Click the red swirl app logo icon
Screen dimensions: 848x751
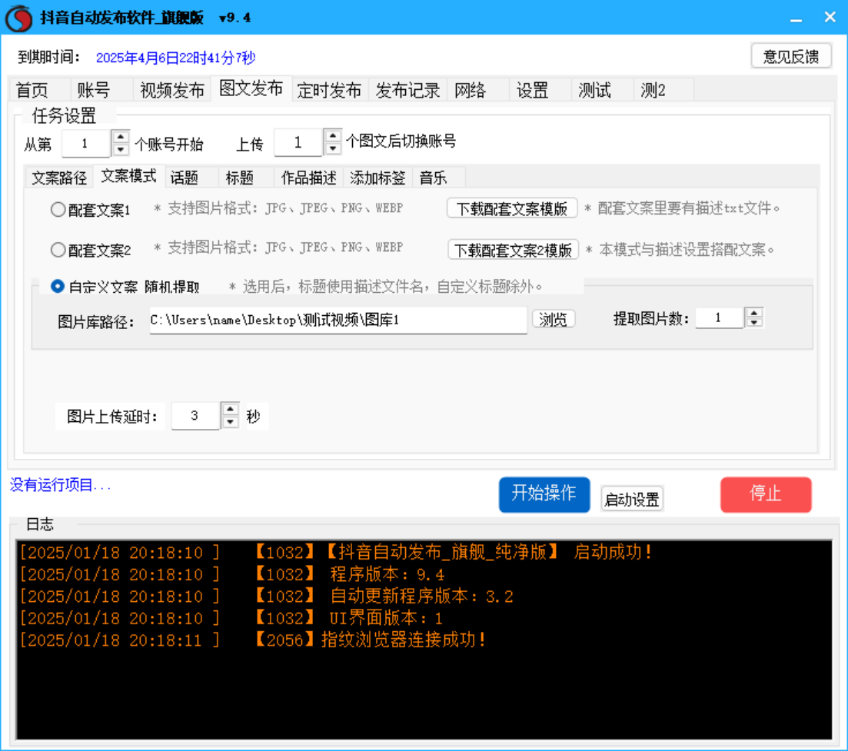point(19,18)
